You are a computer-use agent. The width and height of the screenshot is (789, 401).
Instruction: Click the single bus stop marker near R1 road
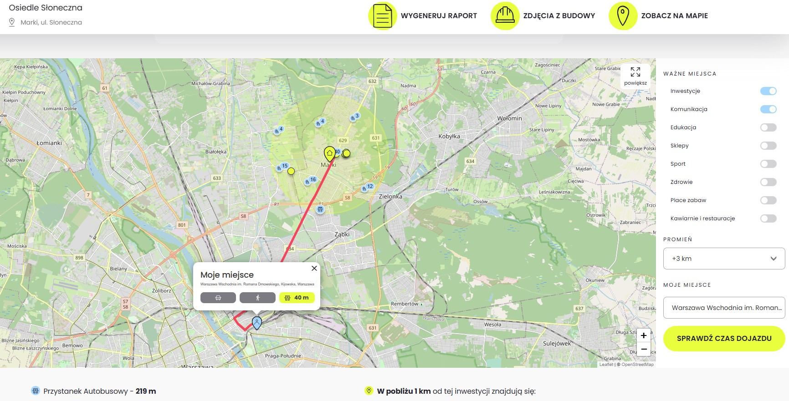click(x=320, y=210)
